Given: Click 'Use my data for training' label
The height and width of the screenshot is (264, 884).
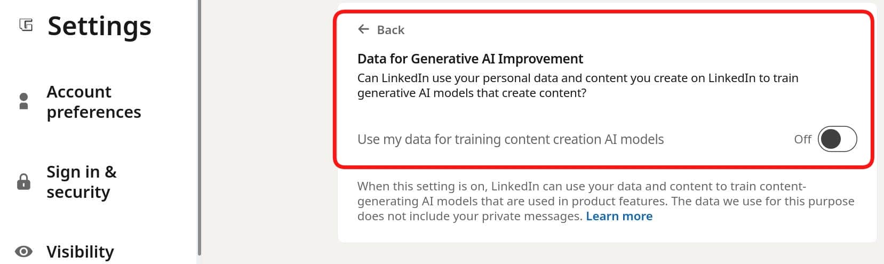Looking at the screenshot, I should click(511, 139).
